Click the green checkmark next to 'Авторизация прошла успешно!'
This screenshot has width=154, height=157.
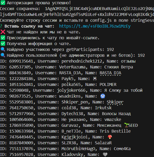point(3,3)
